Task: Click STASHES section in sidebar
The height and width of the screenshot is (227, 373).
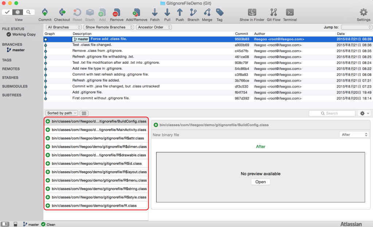Action: tap(10, 78)
